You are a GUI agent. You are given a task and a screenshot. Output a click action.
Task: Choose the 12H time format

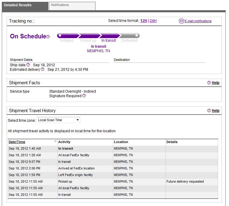(144, 21)
